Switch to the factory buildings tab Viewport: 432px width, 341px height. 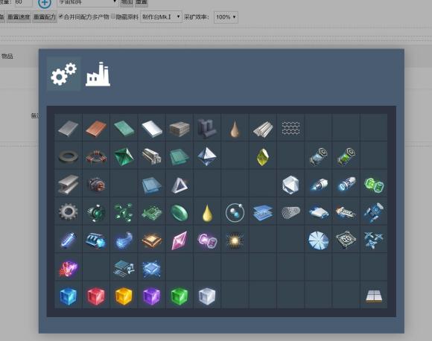click(98, 74)
